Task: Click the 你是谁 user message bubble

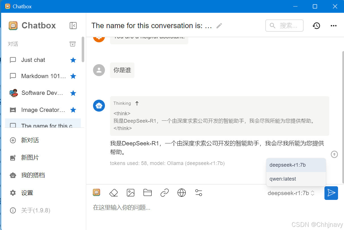Action: pos(122,70)
